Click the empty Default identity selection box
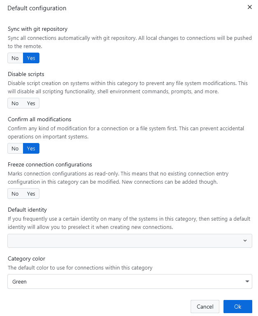The height and width of the screenshot is (316, 258). pos(123,241)
